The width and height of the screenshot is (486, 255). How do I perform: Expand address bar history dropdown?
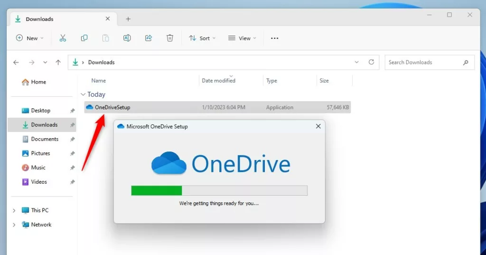pyautogui.click(x=357, y=62)
